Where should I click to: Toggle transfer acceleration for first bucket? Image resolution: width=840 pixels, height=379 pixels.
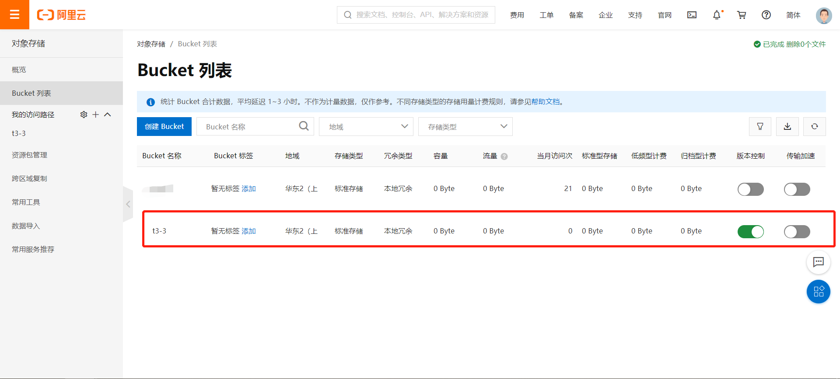(797, 189)
